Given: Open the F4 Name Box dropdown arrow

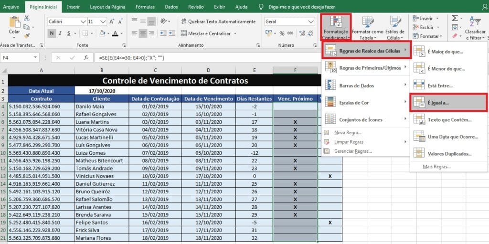Looking at the screenshot, I should [x=34, y=58].
